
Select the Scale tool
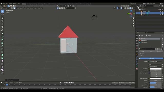click(x=2, y=24)
